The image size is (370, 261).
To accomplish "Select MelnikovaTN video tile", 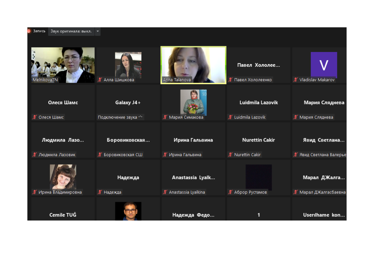I will click(x=63, y=65).
